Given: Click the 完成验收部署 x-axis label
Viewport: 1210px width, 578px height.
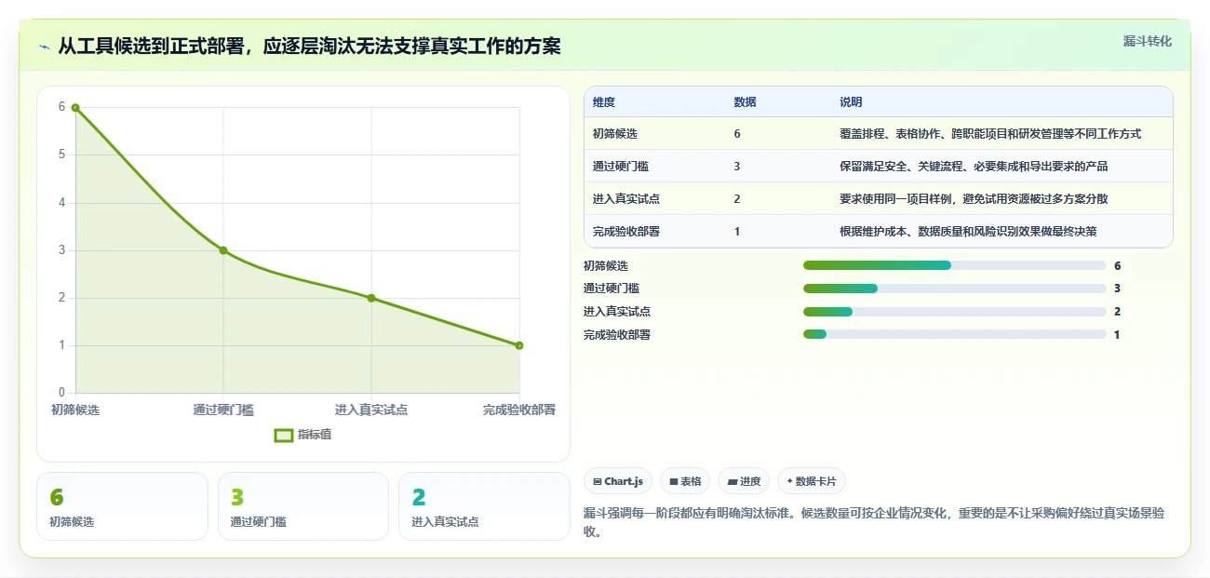Looking at the screenshot, I should [x=519, y=410].
